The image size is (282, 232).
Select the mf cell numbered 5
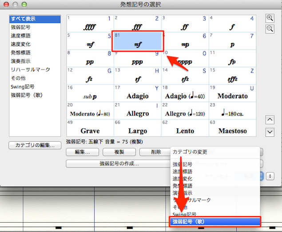click(x=90, y=41)
